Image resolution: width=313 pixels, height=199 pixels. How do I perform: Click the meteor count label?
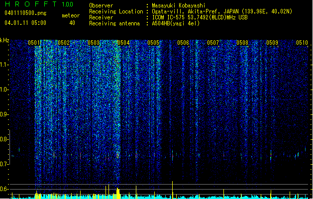71,15
